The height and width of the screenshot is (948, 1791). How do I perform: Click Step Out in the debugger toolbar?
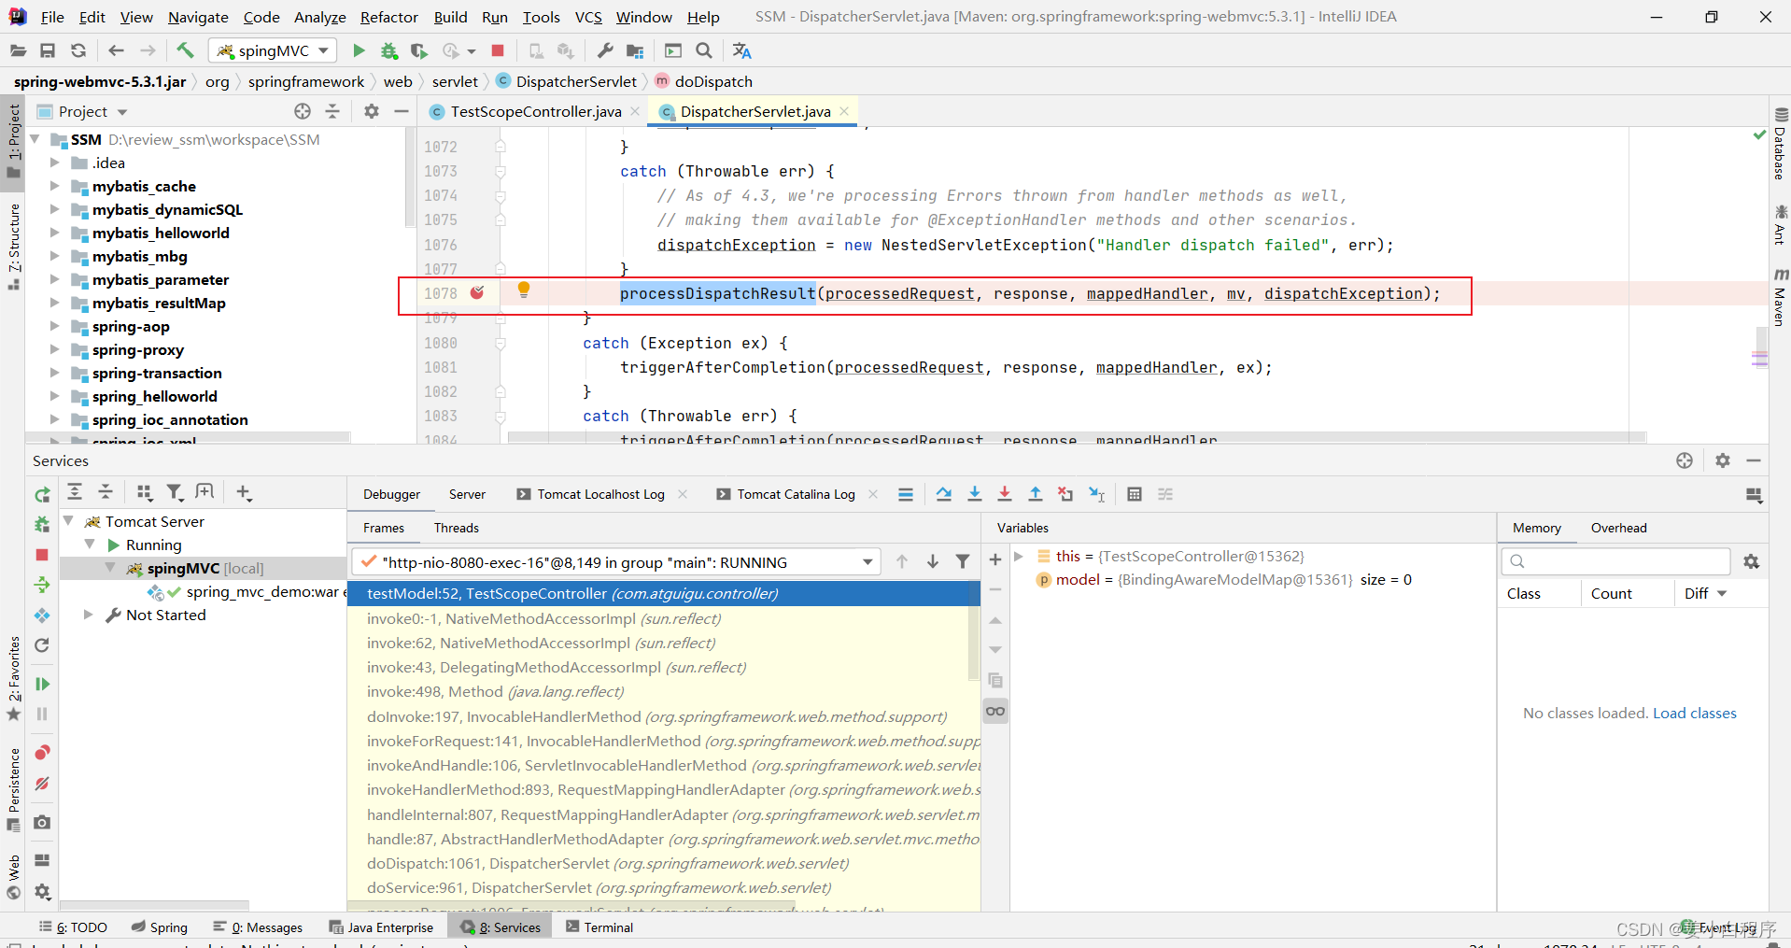click(1036, 494)
